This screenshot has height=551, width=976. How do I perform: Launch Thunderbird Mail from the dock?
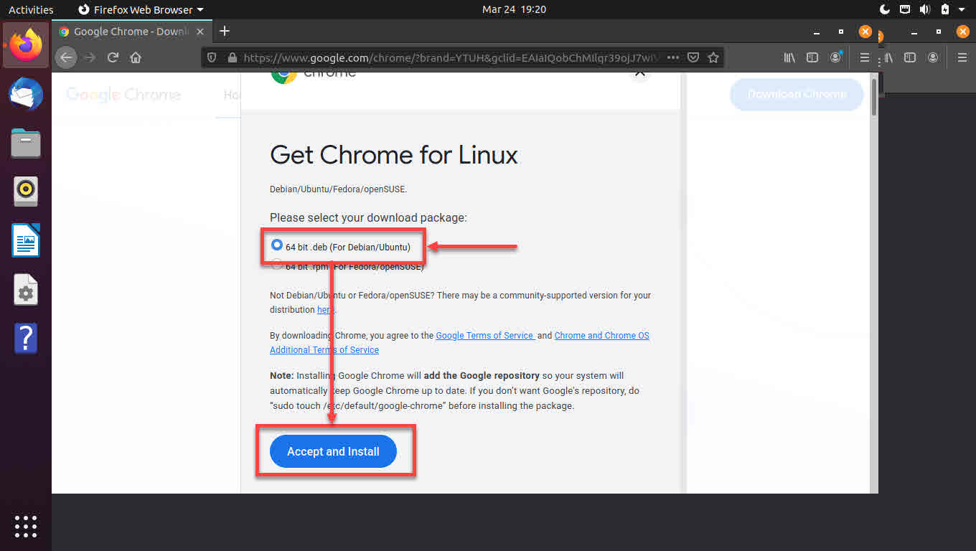coord(26,94)
